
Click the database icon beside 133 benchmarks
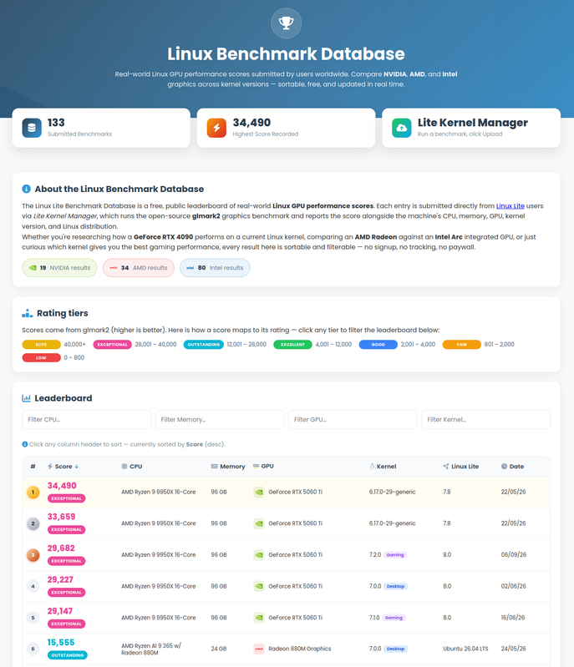(32, 128)
